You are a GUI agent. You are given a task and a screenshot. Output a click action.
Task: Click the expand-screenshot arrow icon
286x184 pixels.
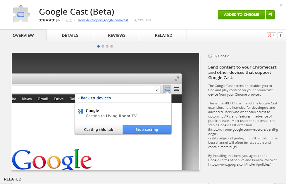pyautogui.click(x=176, y=78)
